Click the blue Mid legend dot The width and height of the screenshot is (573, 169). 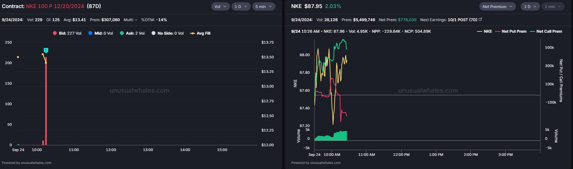point(90,33)
